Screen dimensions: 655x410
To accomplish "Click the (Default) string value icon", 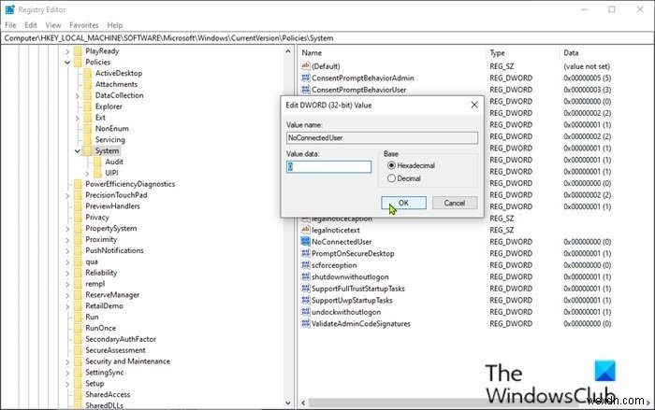I will 305,66.
